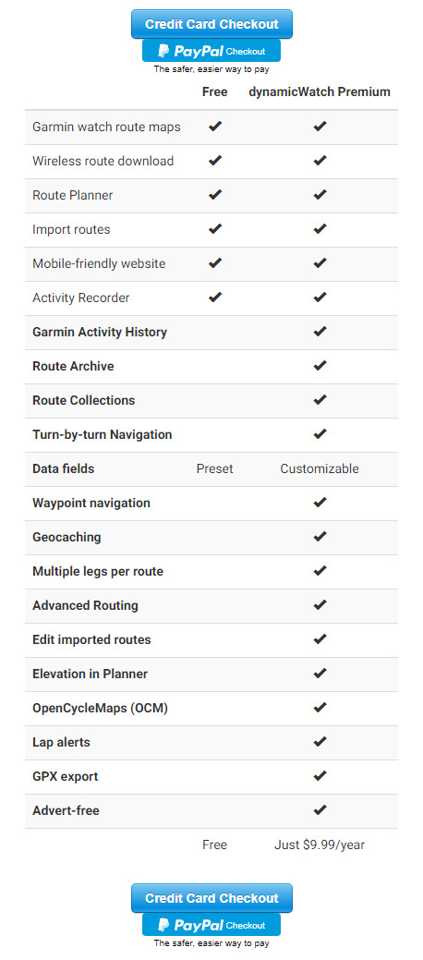This screenshot has width=423, height=960.
Task: Click Premium checkmark in the Advert-free row
Action: [320, 810]
